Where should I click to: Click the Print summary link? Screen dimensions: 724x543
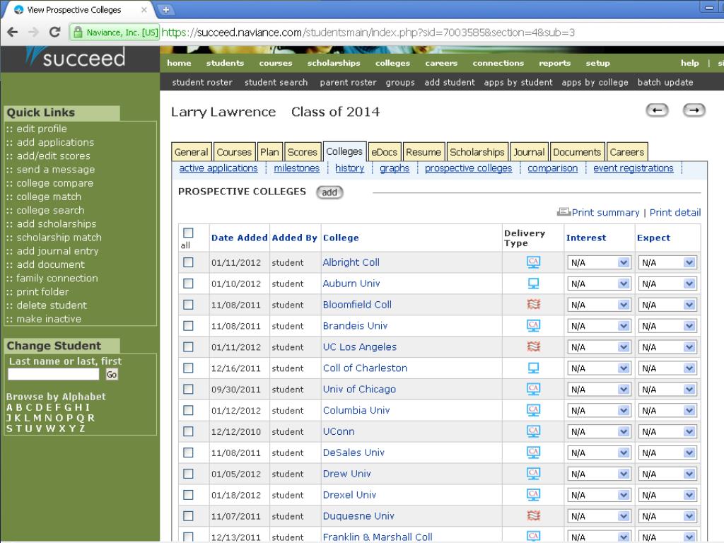pyautogui.click(x=605, y=212)
